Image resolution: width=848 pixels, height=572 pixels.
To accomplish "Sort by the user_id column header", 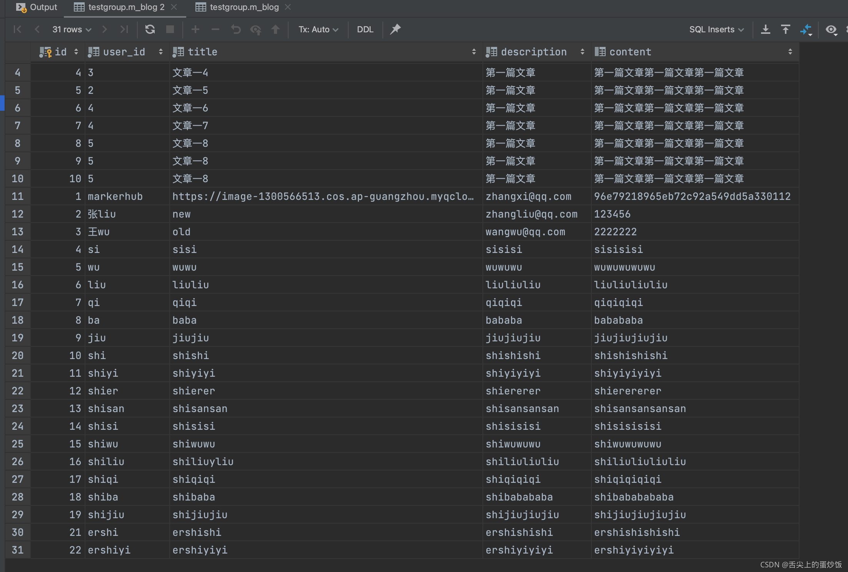I will pyautogui.click(x=124, y=52).
